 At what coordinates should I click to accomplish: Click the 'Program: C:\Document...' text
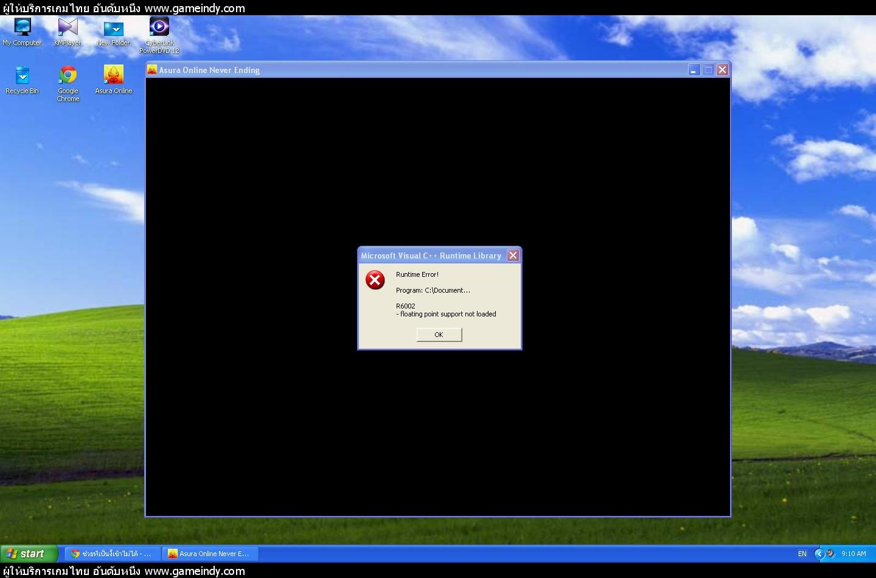pyautogui.click(x=433, y=290)
